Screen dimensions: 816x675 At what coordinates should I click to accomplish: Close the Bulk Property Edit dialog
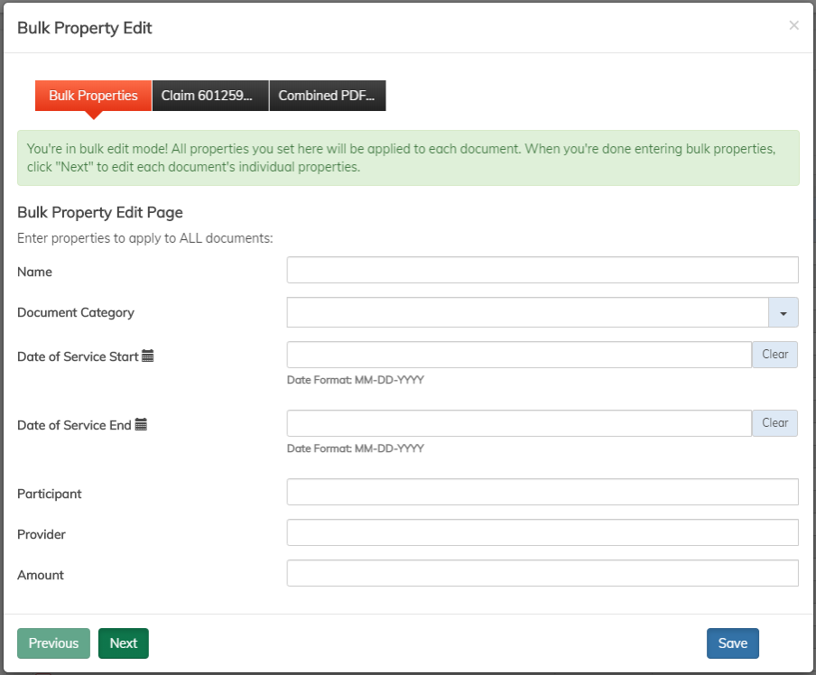coord(793,25)
